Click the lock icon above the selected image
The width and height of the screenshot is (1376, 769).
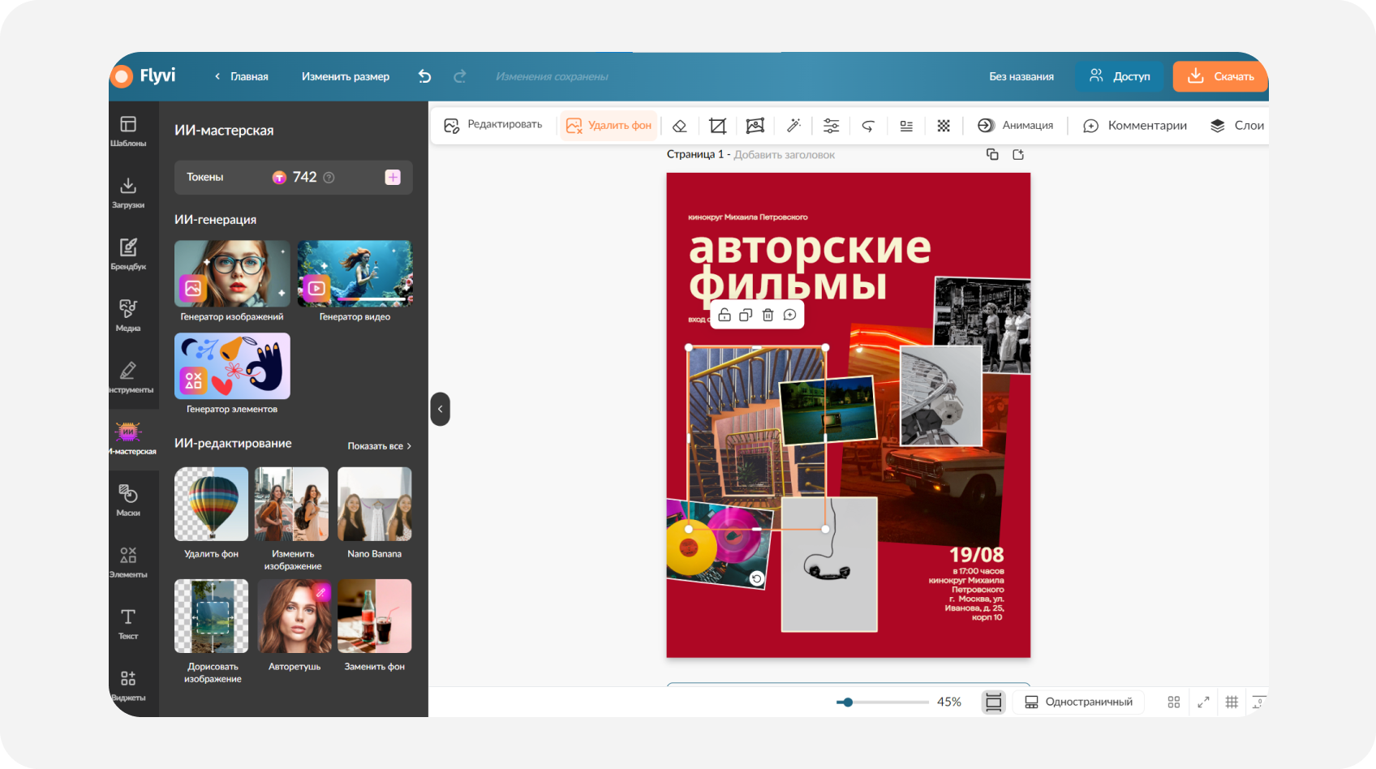[x=725, y=315]
